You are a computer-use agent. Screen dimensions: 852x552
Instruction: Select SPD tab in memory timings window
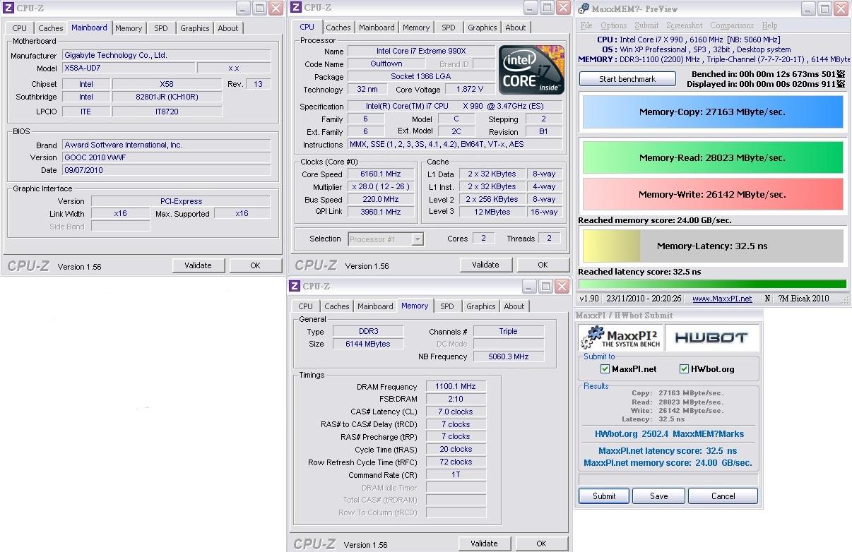[x=447, y=306]
